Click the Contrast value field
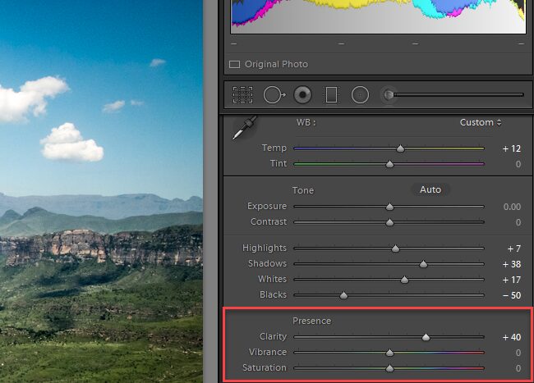The width and height of the screenshot is (534, 383). 518,222
